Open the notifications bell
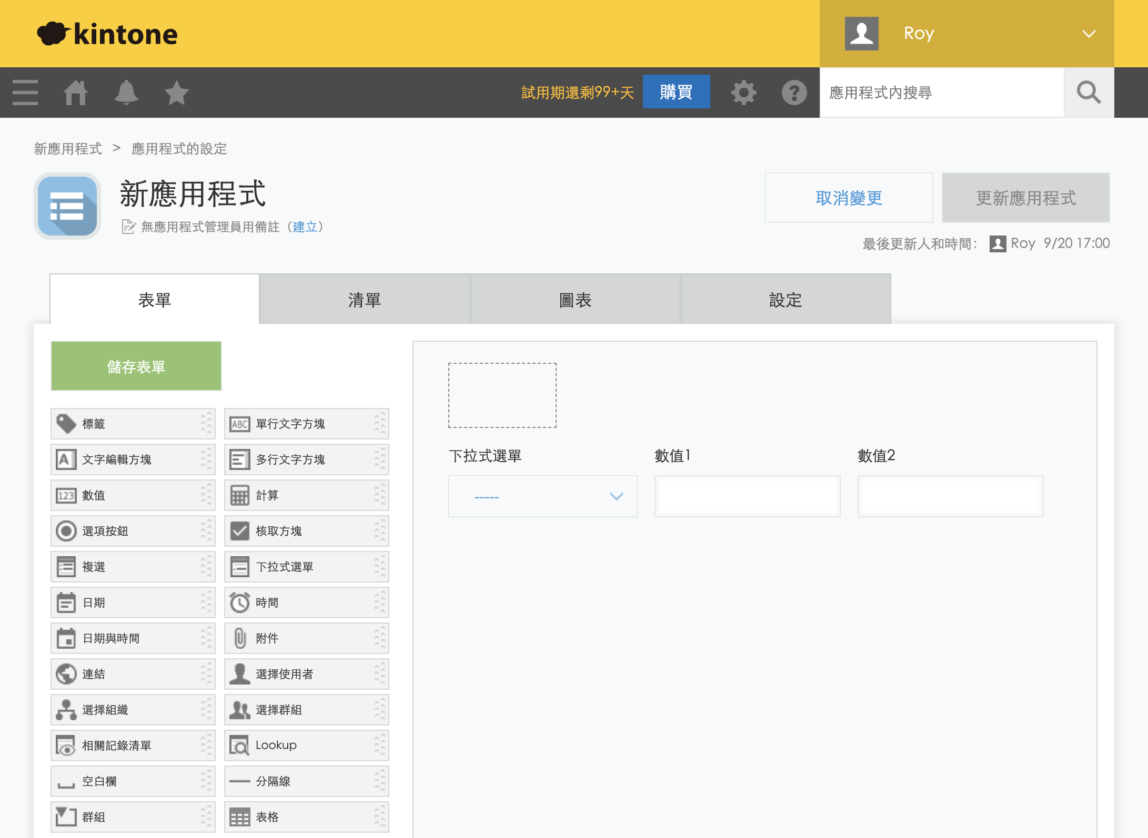 (126, 93)
